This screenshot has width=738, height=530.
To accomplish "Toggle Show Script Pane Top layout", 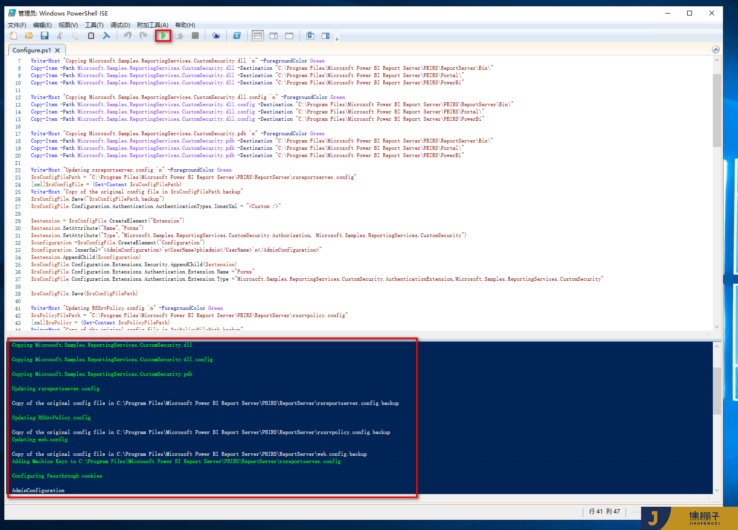I will pyautogui.click(x=258, y=35).
